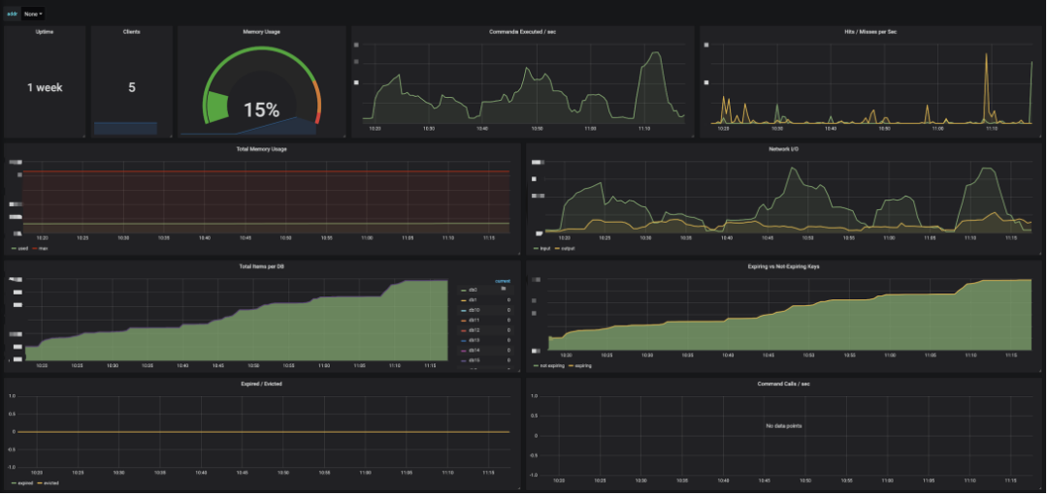Open Total Memory Usage panel title menu
This screenshot has height=495, width=1048.
pyautogui.click(x=262, y=149)
